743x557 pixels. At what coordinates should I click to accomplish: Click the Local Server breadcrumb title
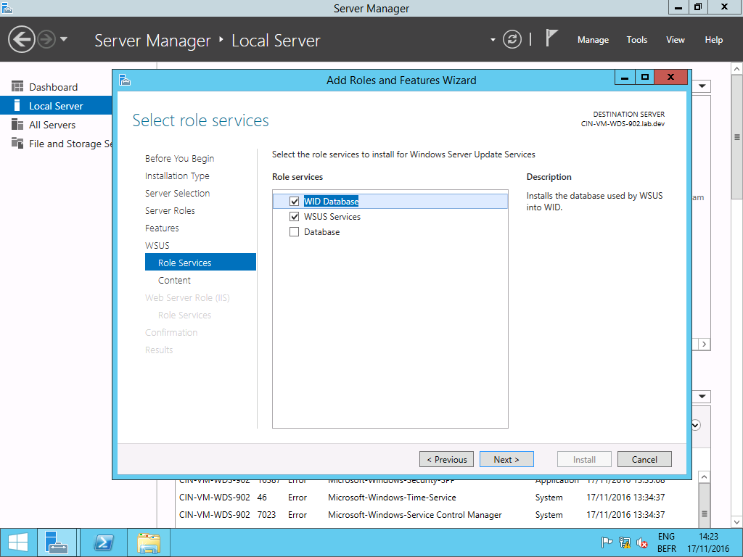[276, 41]
